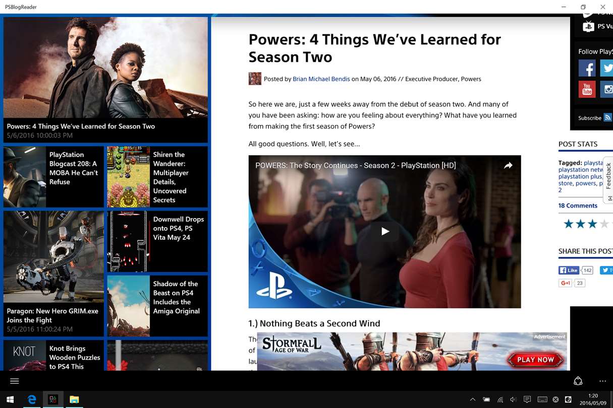Click the share icon in app bar
The width and height of the screenshot is (613, 408).
pyautogui.click(x=578, y=381)
